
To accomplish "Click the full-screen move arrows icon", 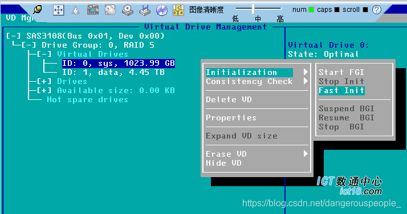I will [58, 10].
